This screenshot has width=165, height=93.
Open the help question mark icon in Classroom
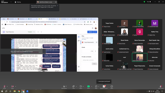[79, 67]
